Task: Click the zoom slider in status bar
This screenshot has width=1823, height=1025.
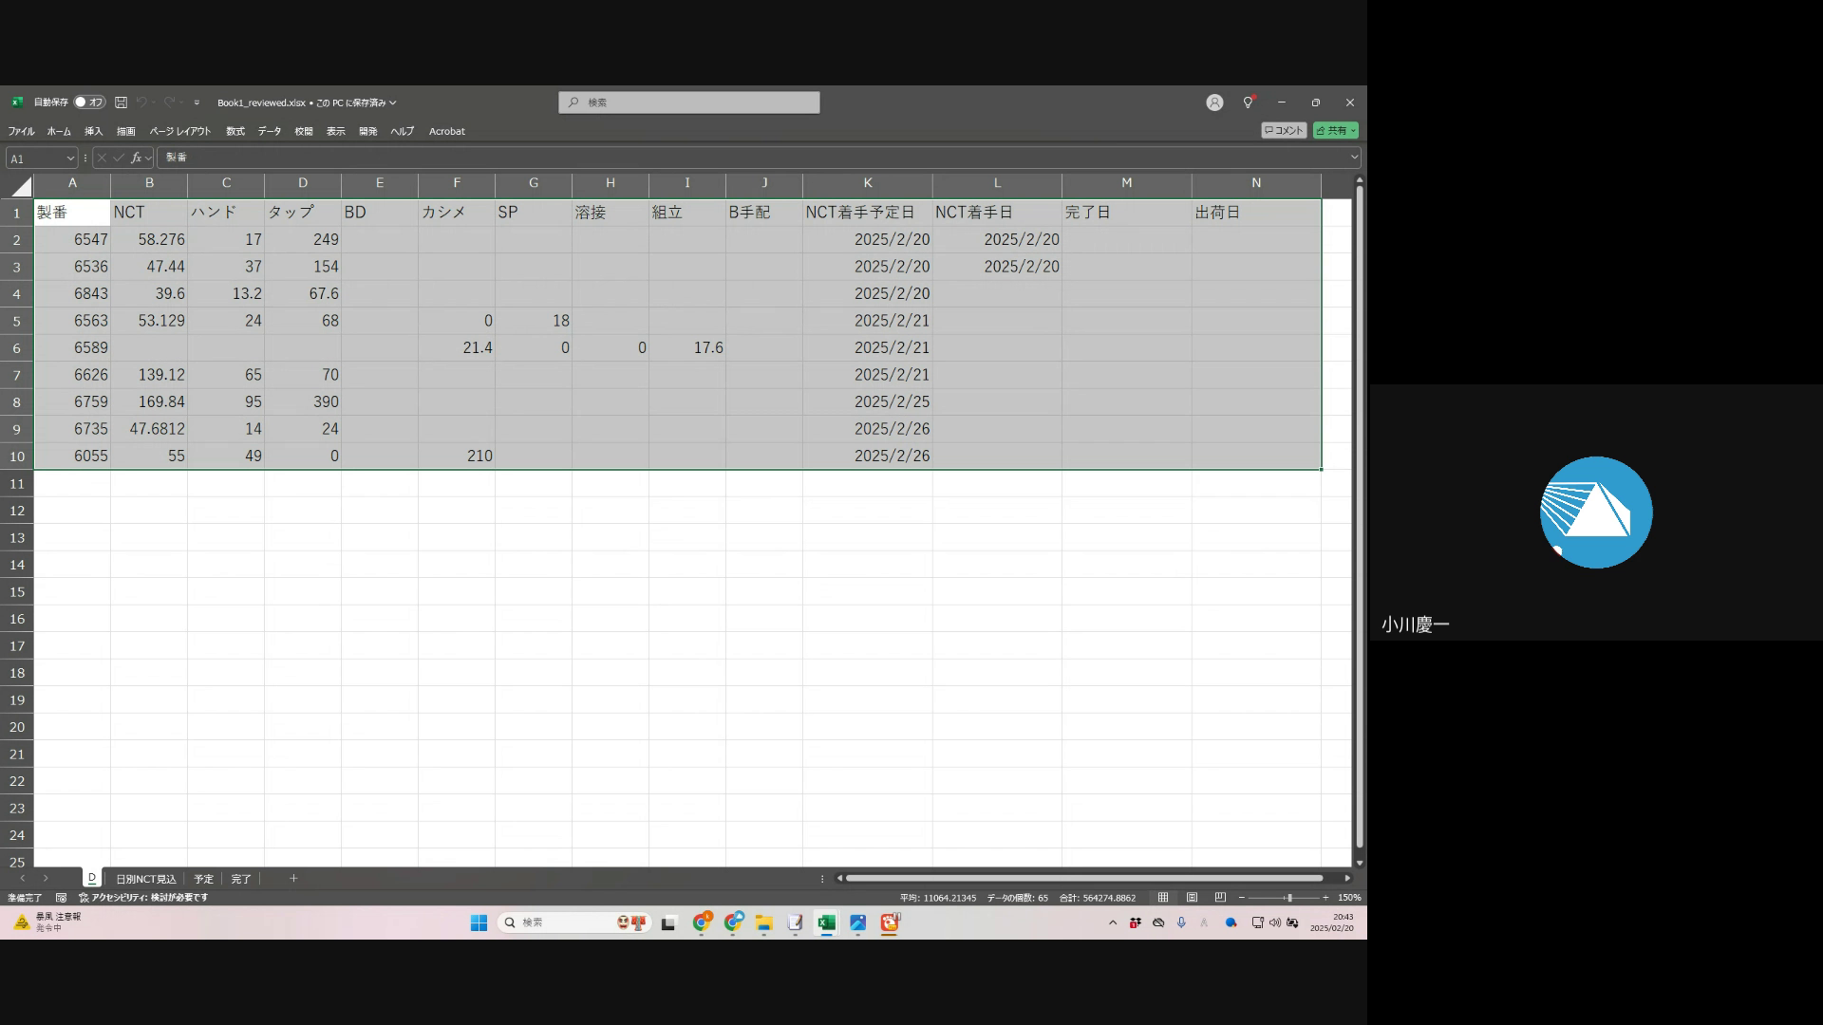Action: (x=1288, y=897)
